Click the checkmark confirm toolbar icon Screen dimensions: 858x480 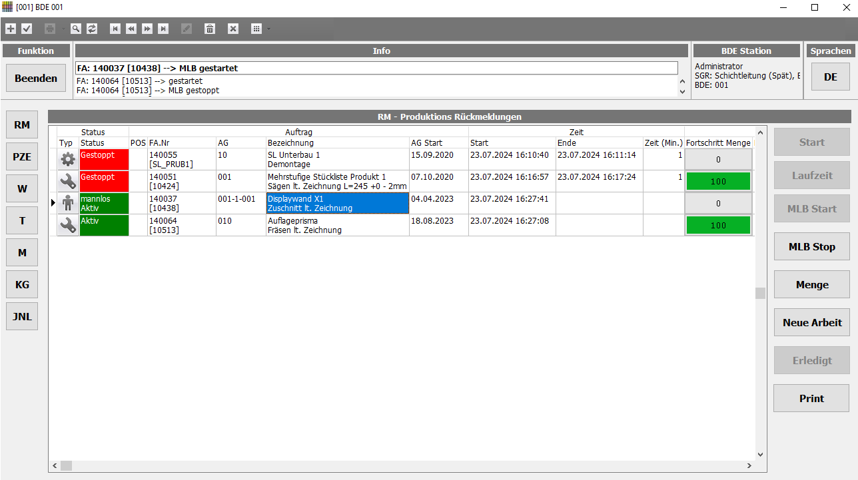click(x=27, y=29)
